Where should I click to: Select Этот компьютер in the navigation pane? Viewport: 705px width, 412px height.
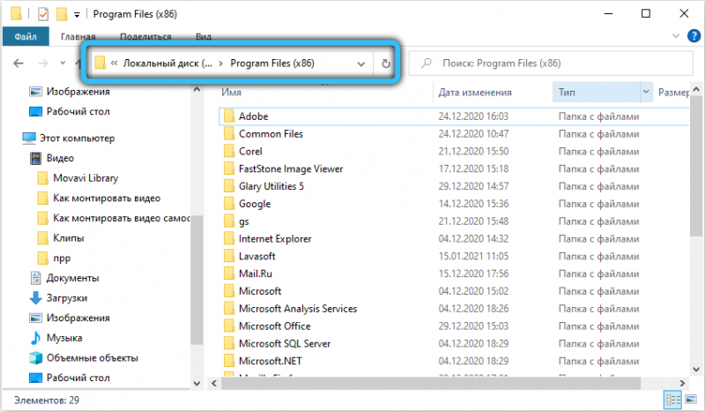[x=69, y=139]
